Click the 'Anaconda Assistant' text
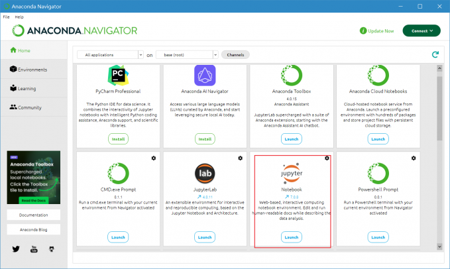 coord(292,104)
